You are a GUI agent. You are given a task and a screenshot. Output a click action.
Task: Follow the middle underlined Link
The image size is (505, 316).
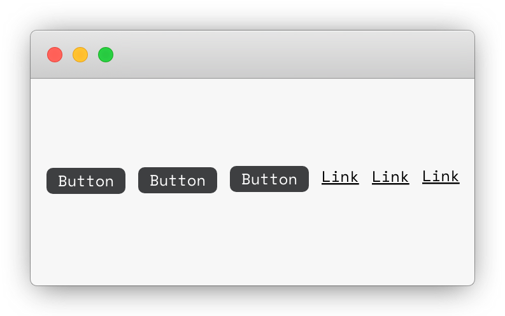coord(390,177)
